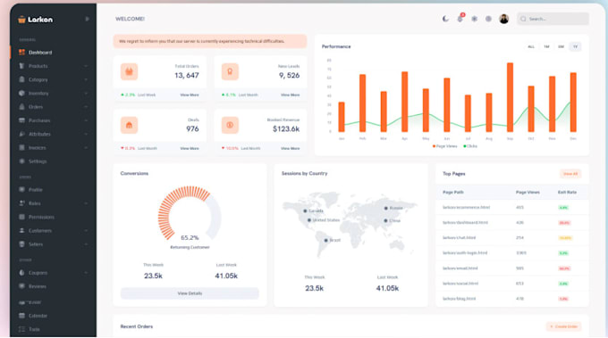Select the Russia marker on the map
Viewport: 608px width, 338px height.
click(386, 208)
